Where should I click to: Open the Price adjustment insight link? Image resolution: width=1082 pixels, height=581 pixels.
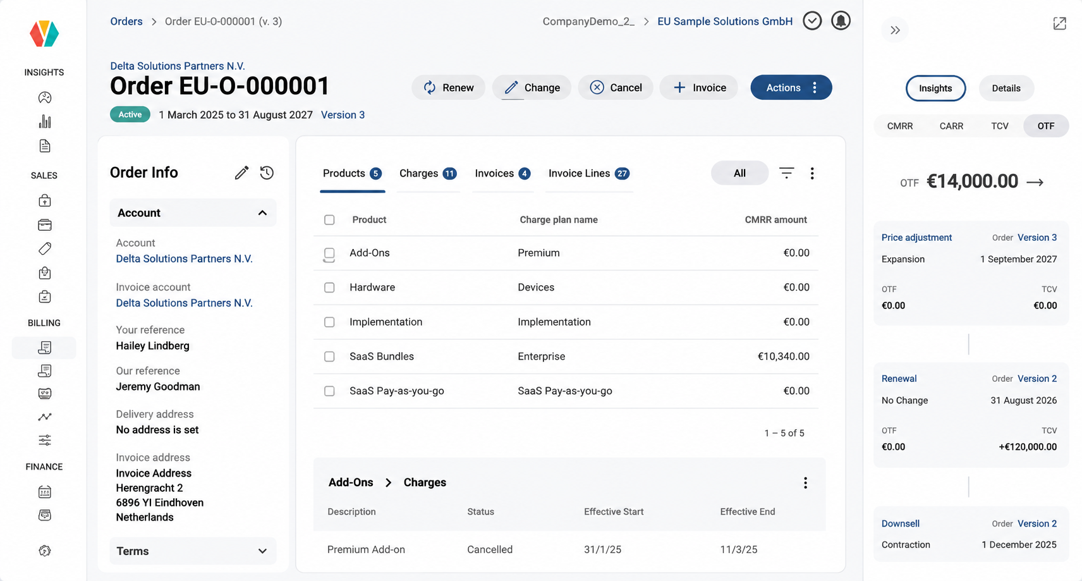pos(916,238)
